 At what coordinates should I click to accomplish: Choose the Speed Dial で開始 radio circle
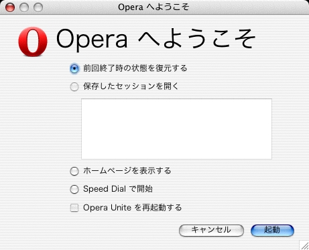(74, 190)
